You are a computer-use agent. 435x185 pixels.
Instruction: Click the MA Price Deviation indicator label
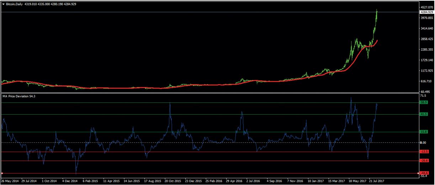click(18, 96)
